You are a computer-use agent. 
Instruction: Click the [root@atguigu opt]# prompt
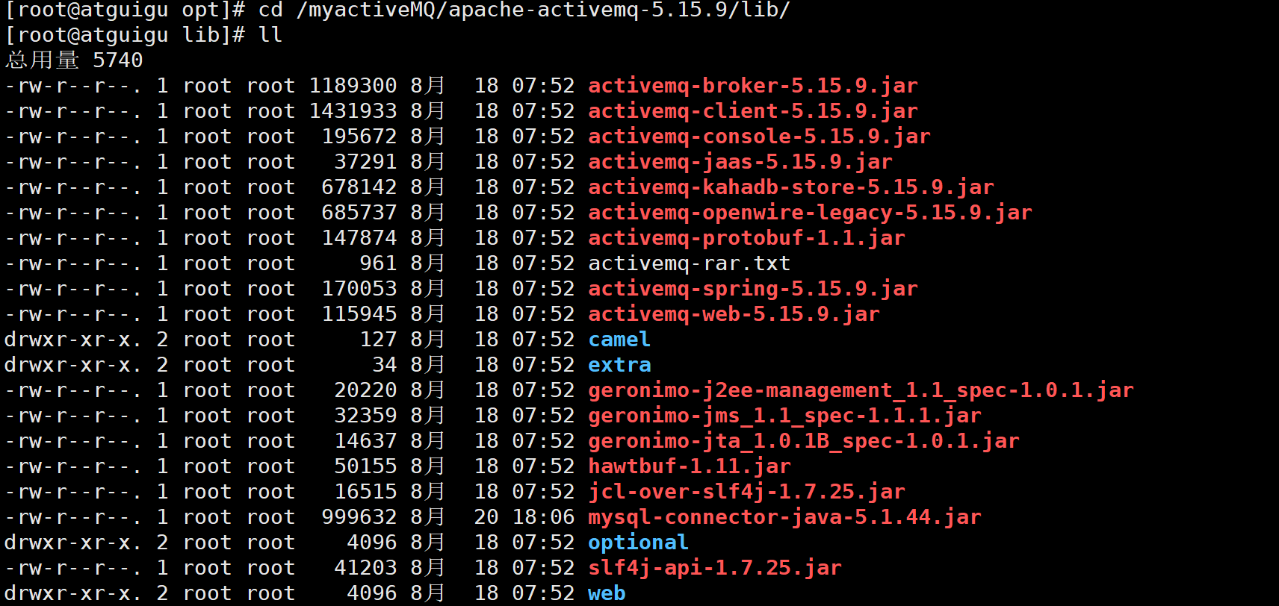126,10
